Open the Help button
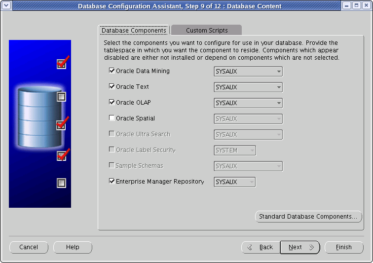The height and width of the screenshot is (263, 373). [x=73, y=247]
